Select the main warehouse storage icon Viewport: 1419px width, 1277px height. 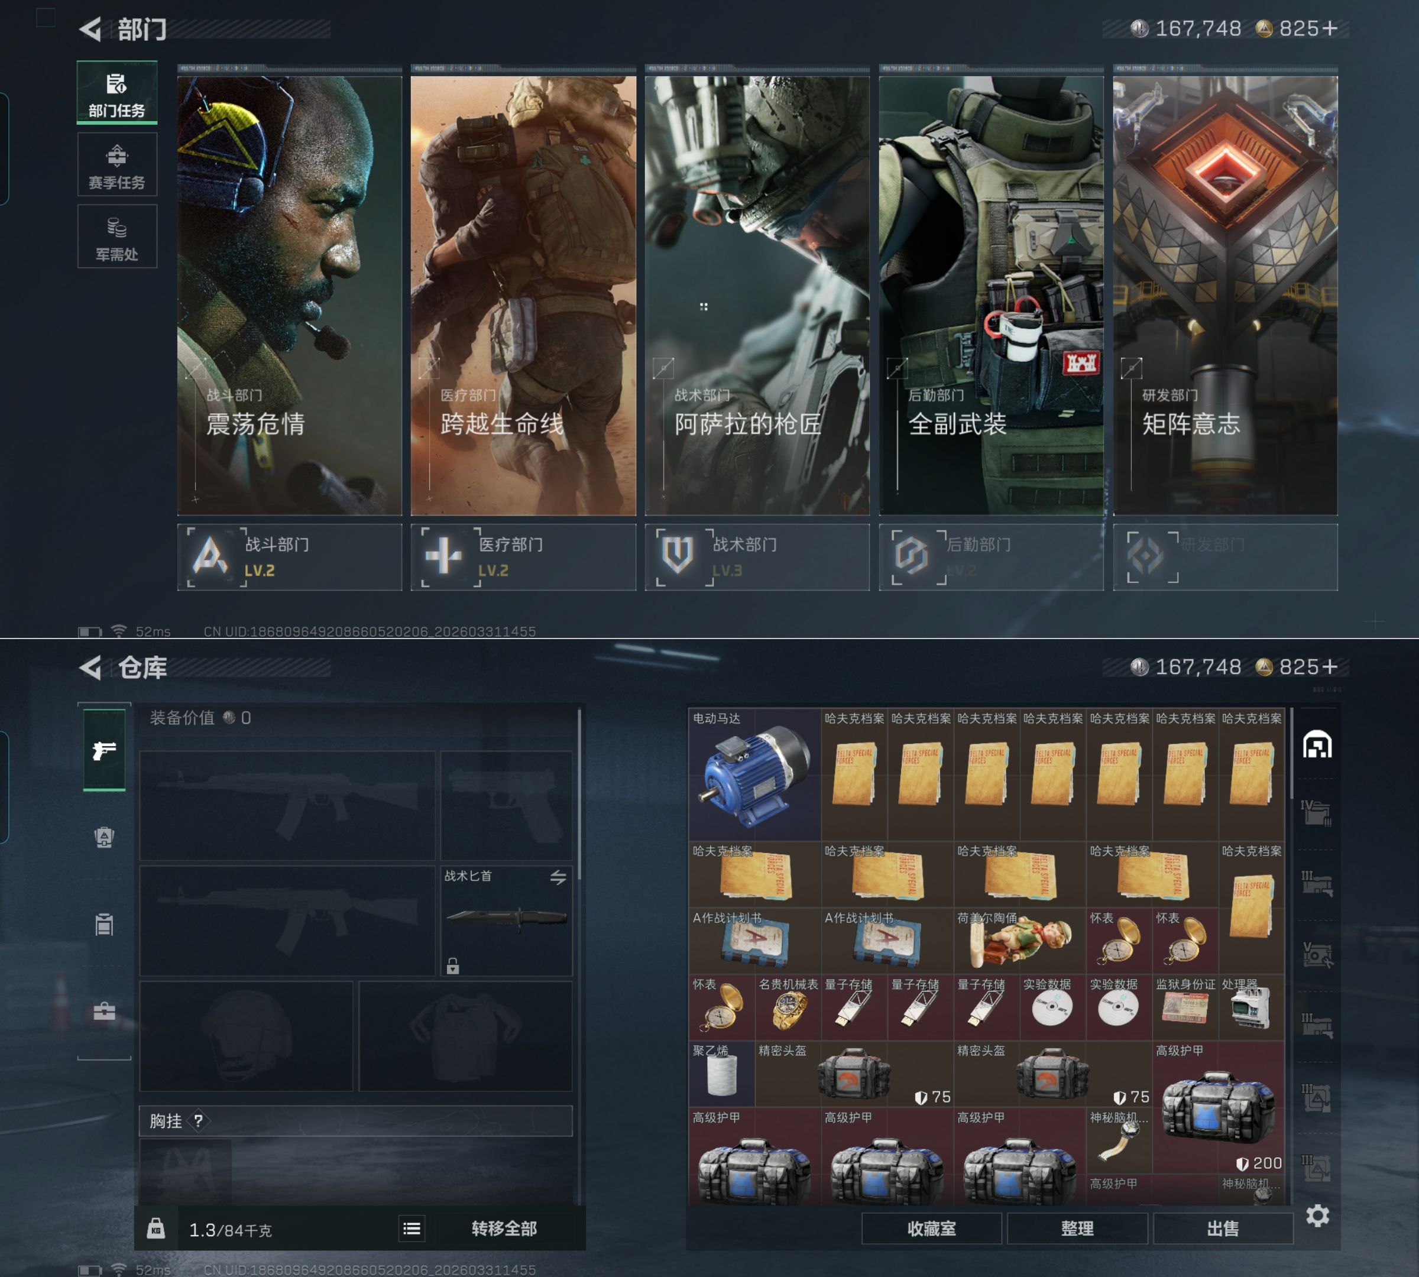(x=1317, y=744)
